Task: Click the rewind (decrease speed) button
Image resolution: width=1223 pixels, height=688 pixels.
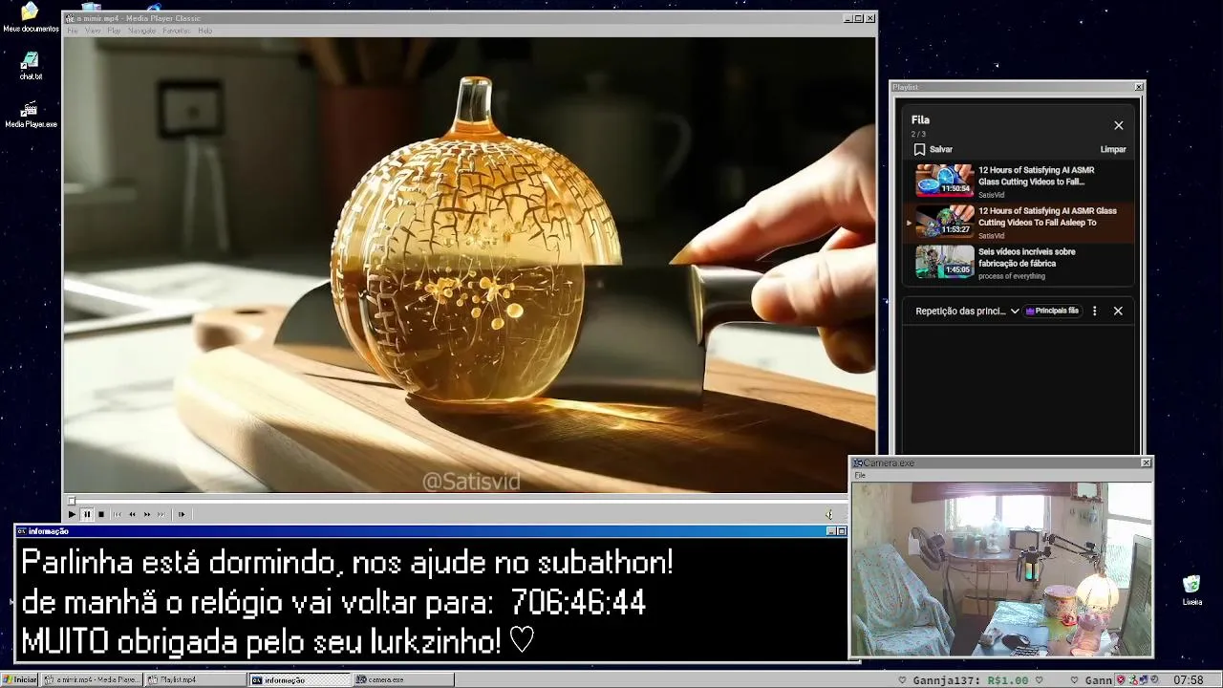Action: coord(132,514)
